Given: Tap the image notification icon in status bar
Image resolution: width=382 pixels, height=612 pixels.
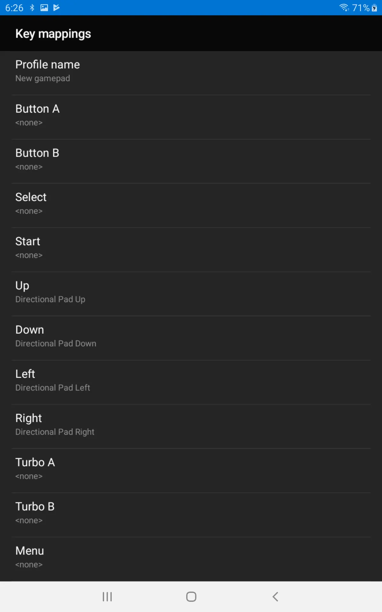Looking at the screenshot, I should (44, 8).
